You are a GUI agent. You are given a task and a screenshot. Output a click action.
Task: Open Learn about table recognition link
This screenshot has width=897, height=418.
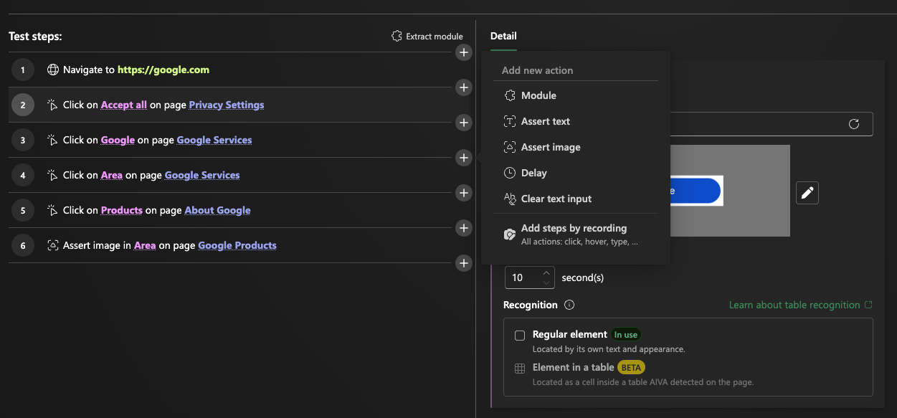click(801, 305)
